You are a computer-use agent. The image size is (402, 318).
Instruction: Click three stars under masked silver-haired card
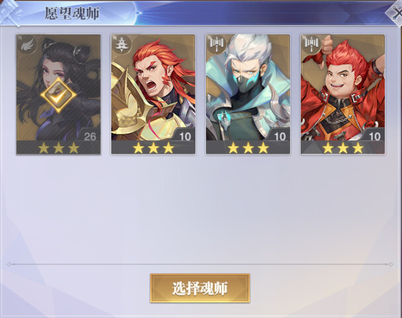click(248, 148)
